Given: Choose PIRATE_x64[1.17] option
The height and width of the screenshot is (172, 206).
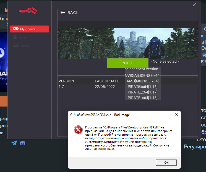Looking at the screenshot, I should [x=143, y=92].
